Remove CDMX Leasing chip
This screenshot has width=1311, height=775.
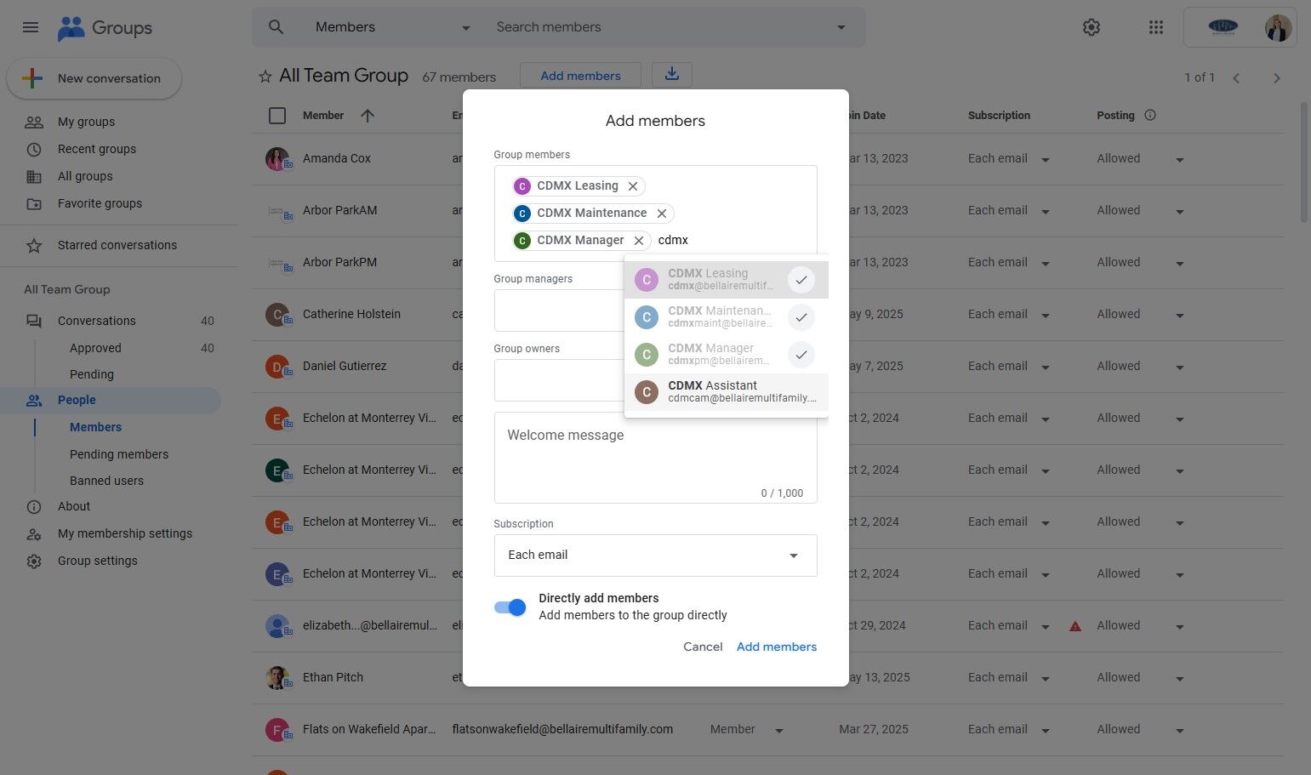pos(633,186)
